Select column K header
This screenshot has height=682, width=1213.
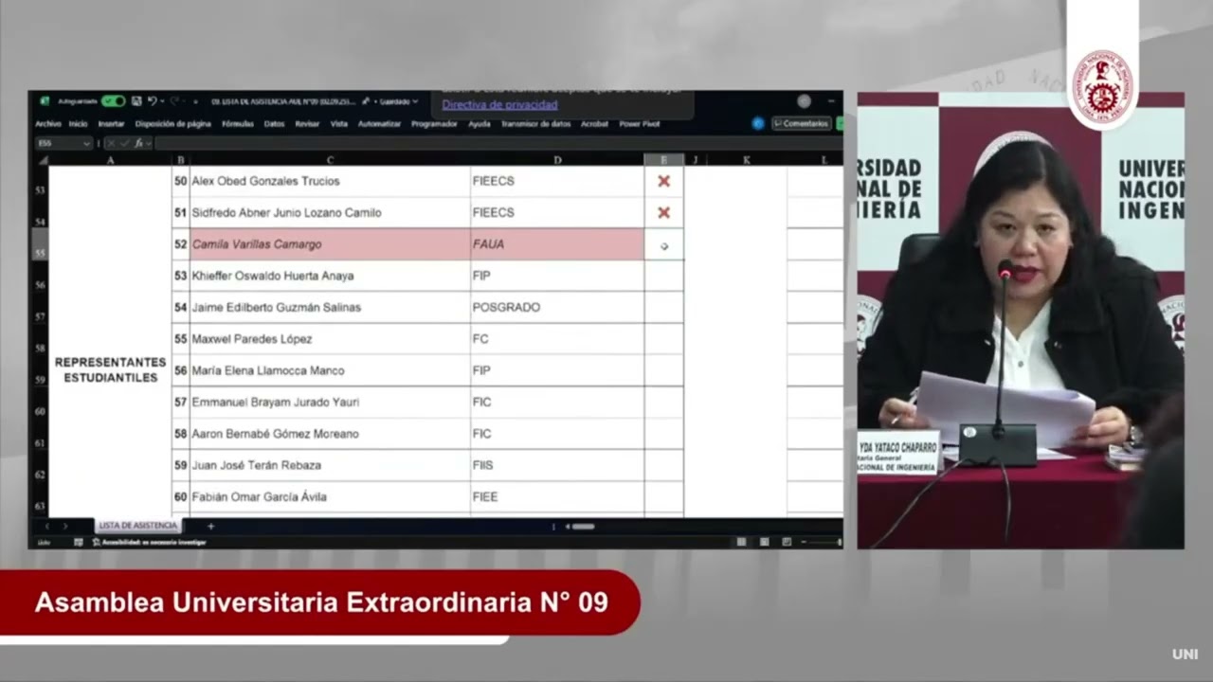click(747, 160)
